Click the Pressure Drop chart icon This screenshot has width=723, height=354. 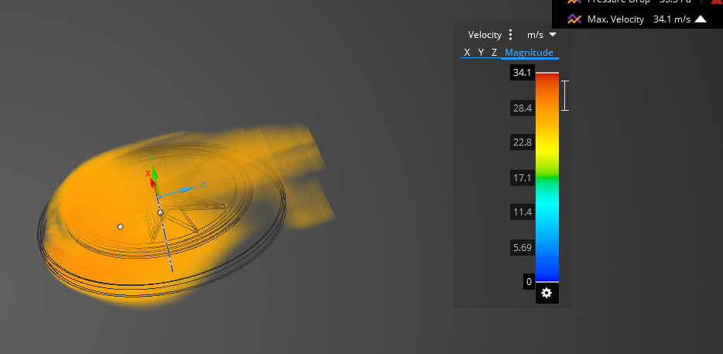[574, 2]
